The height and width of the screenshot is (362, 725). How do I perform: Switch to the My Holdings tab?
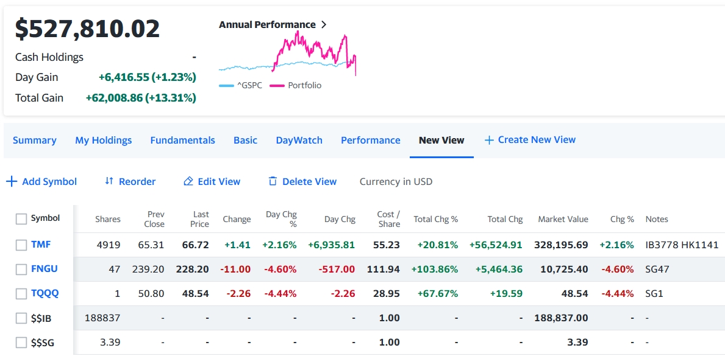pos(103,140)
